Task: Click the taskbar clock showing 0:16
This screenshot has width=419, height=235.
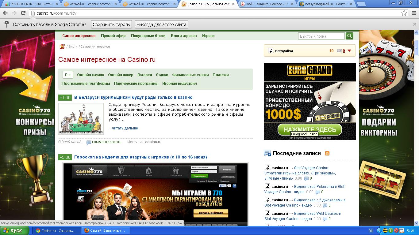Action: 410,231
